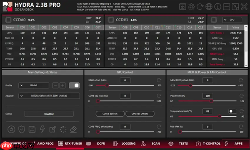Viewport: 250px width, 150px height.
Task: Click the dotted spinner icon in Main Settings
Action: pos(63,129)
